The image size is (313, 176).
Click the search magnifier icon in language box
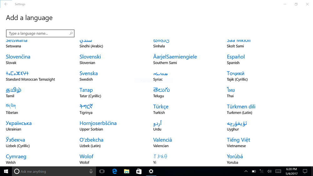71,33
